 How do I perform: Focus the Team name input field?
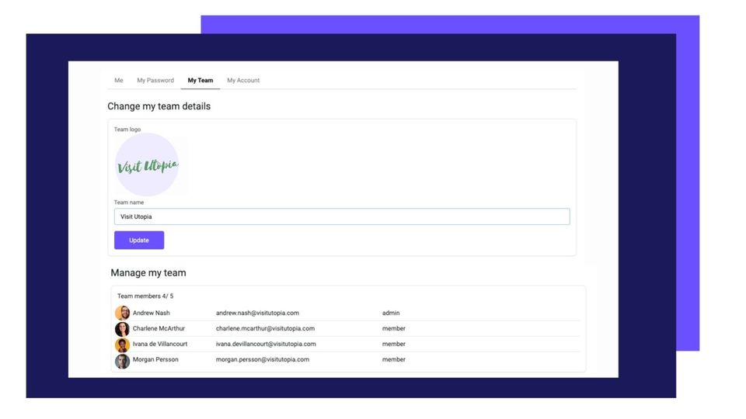coord(342,216)
